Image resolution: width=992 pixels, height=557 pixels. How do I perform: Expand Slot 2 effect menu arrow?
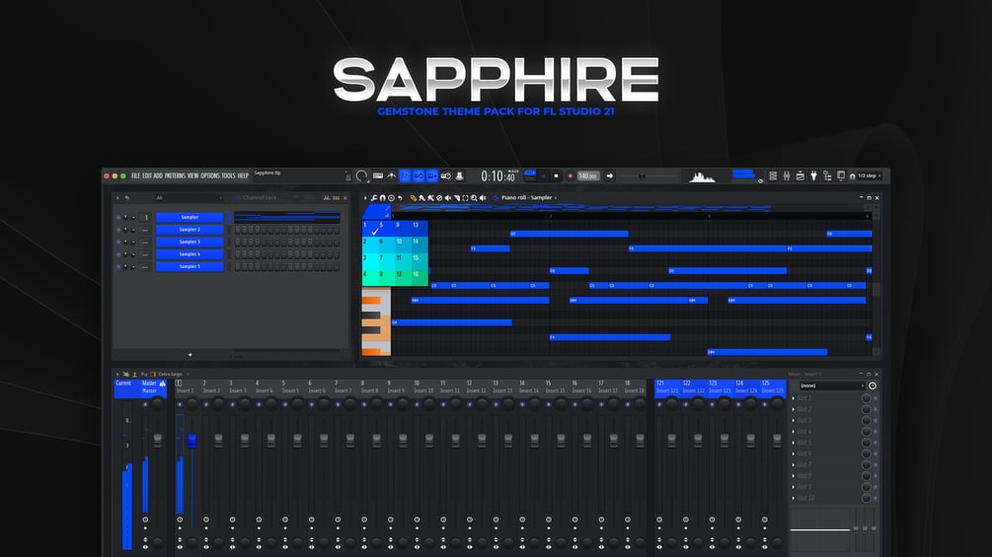[794, 409]
